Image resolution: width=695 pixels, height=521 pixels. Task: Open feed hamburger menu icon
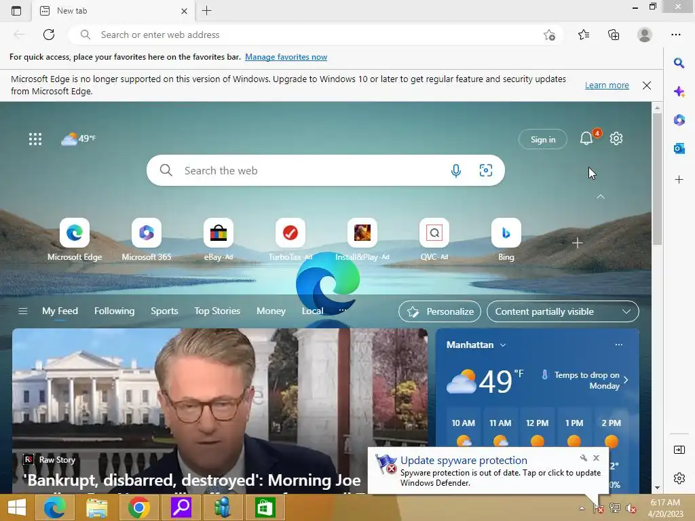click(x=23, y=311)
